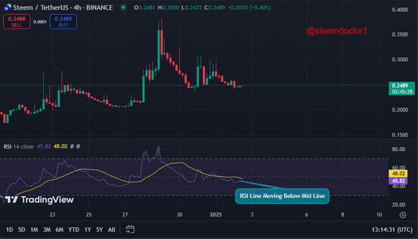Click the 80.00 RSI axis label
The image size is (418, 239).
click(x=398, y=149)
